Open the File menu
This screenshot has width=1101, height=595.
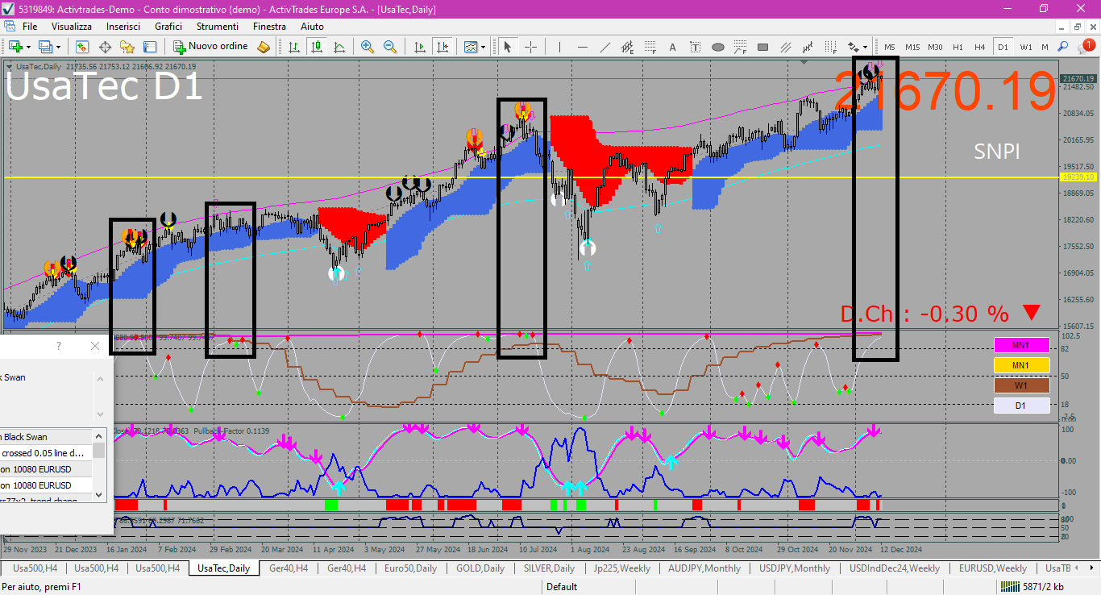point(30,27)
